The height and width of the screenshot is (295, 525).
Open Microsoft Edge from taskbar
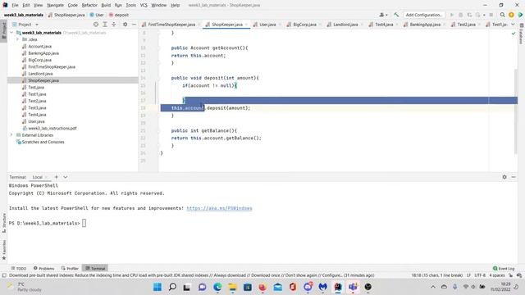[x=217, y=287]
